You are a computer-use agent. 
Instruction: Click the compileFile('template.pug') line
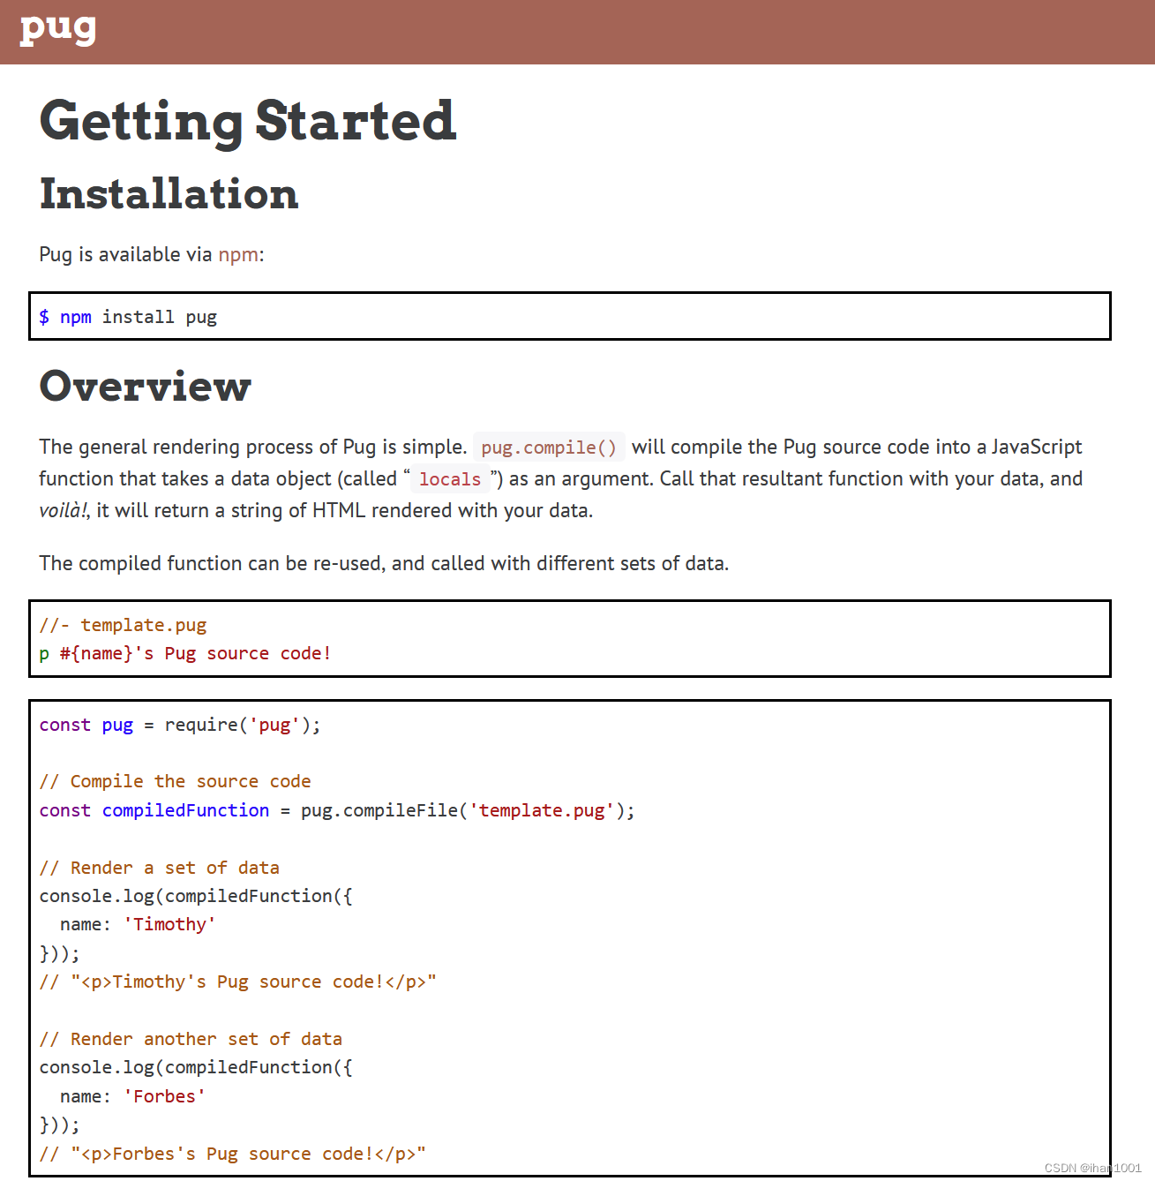tap(337, 810)
